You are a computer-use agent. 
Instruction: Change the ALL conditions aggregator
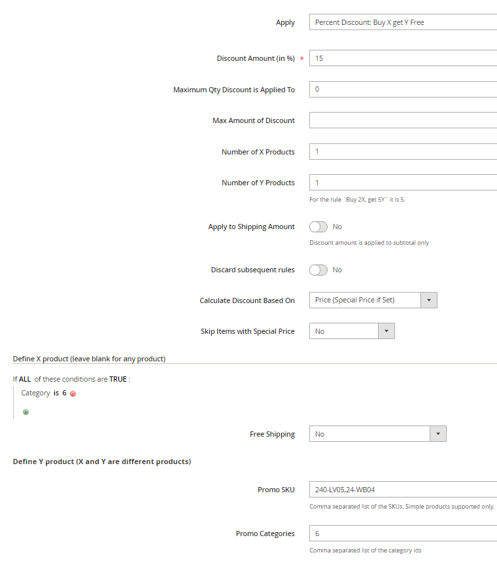tap(26, 379)
